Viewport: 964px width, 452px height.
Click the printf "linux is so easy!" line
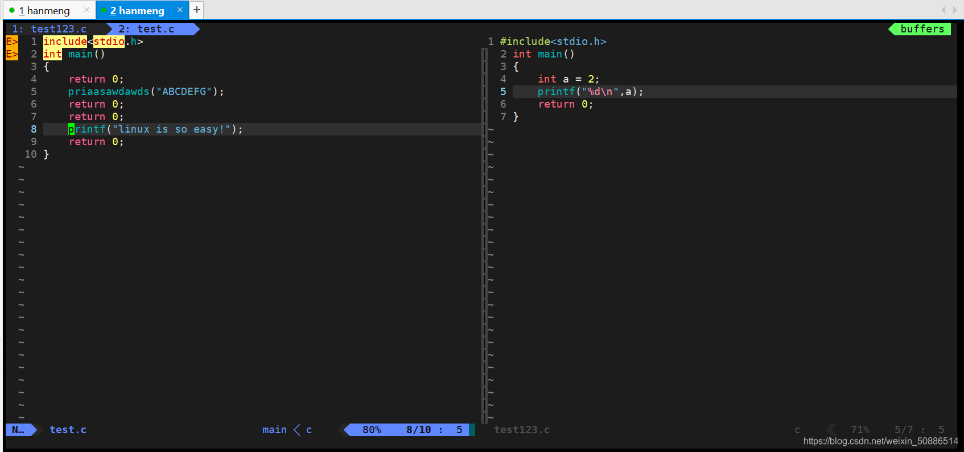coord(155,129)
